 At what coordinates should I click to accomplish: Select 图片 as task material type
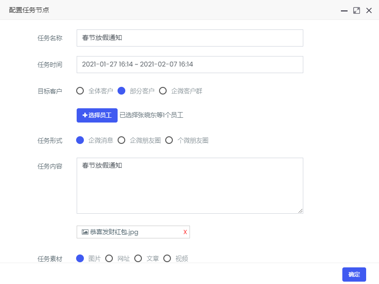coord(80,258)
